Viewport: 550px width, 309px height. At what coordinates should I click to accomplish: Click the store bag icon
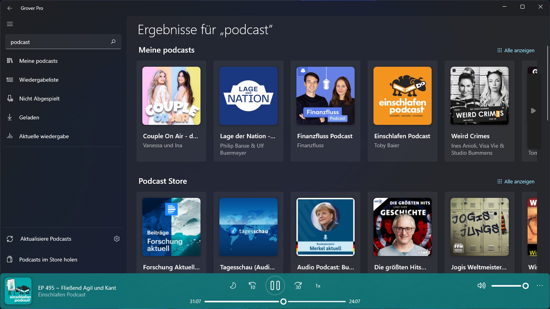(x=10, y=260)
